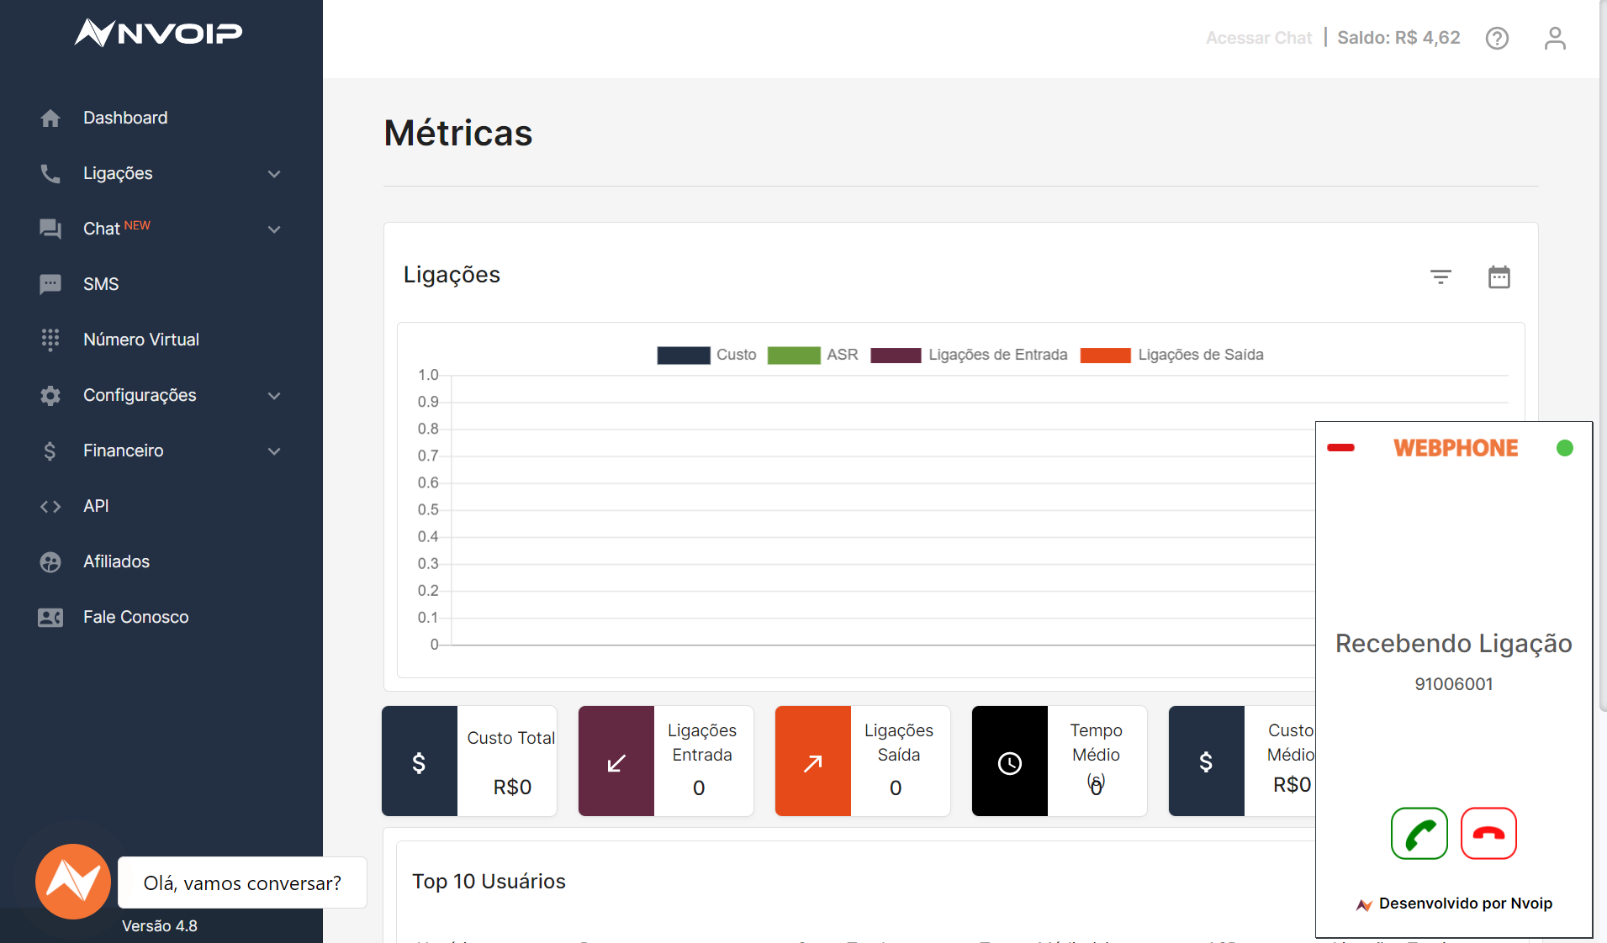Minimize the Webphone with the red bar
The image size is (1607, 943).
click(1340, 448)
